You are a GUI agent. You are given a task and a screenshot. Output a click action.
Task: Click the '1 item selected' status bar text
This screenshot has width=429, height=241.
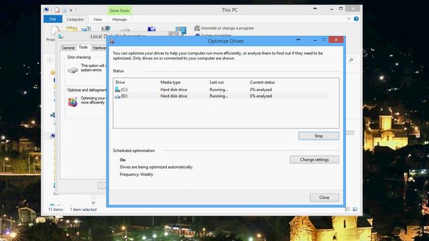pos(83,210)
